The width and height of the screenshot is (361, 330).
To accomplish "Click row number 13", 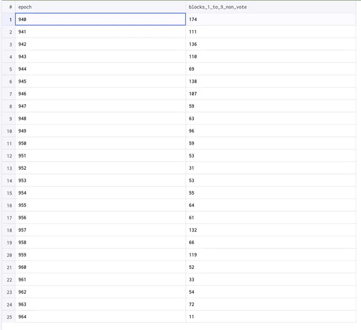I will (x=8, y=168).
